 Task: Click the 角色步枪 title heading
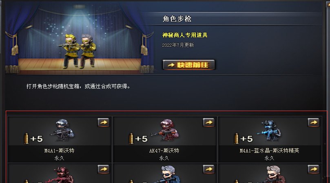(177, 19)
